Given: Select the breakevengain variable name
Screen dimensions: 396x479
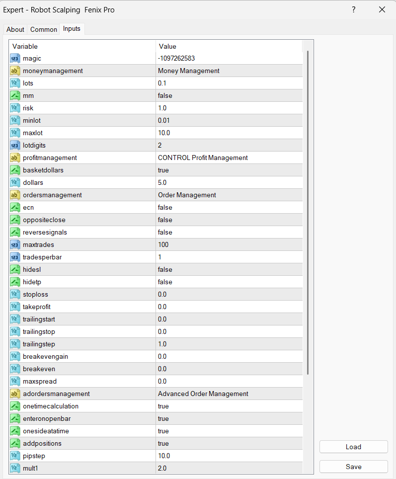Looking at the screenshot, I should (45, 356).
